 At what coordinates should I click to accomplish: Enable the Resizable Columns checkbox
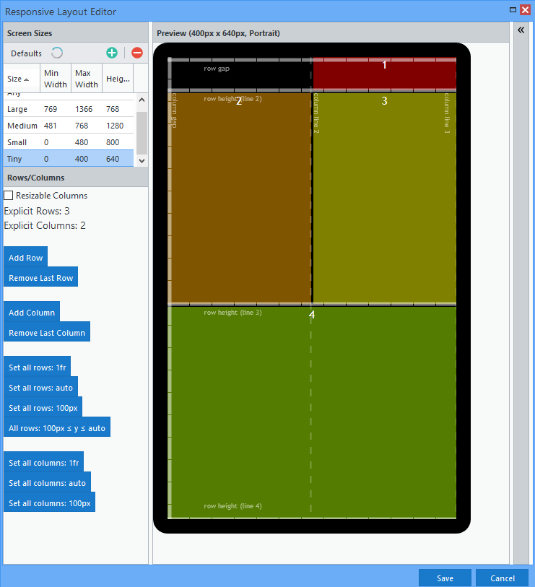[8, 196]
